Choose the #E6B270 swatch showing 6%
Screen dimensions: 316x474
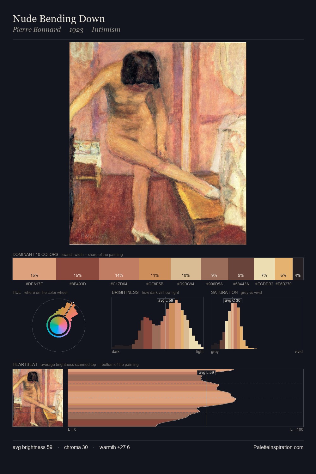[284, 269]
